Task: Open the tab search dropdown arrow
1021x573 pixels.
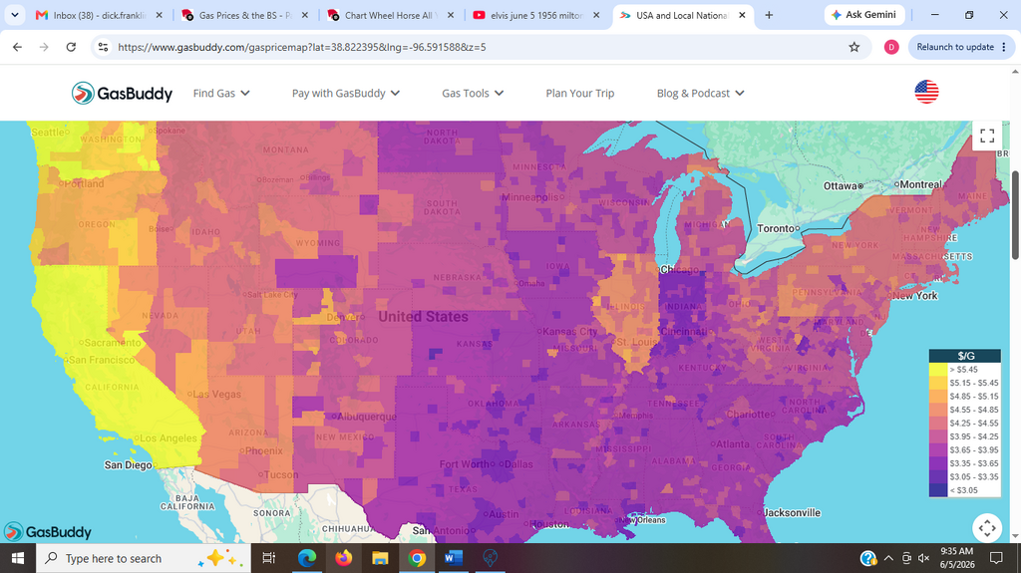Action: tap(14, 15)
